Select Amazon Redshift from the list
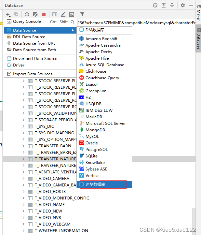This screenshot has width=201, height=235. coord(104,39)
